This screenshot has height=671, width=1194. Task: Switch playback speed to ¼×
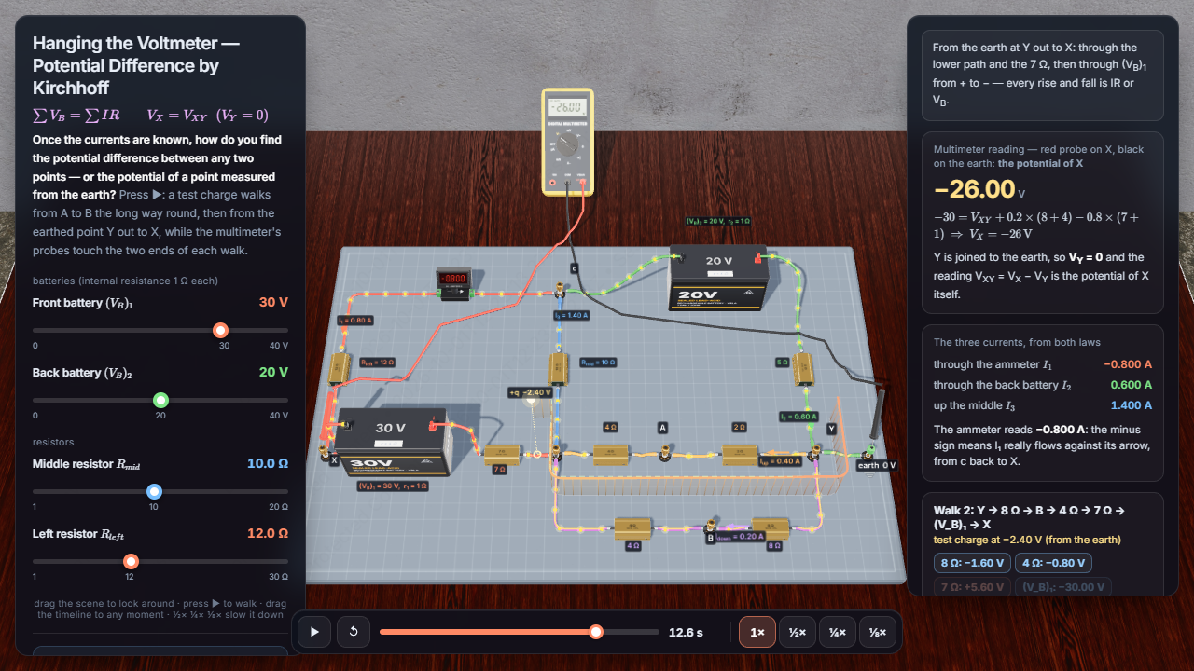[837, 632]
